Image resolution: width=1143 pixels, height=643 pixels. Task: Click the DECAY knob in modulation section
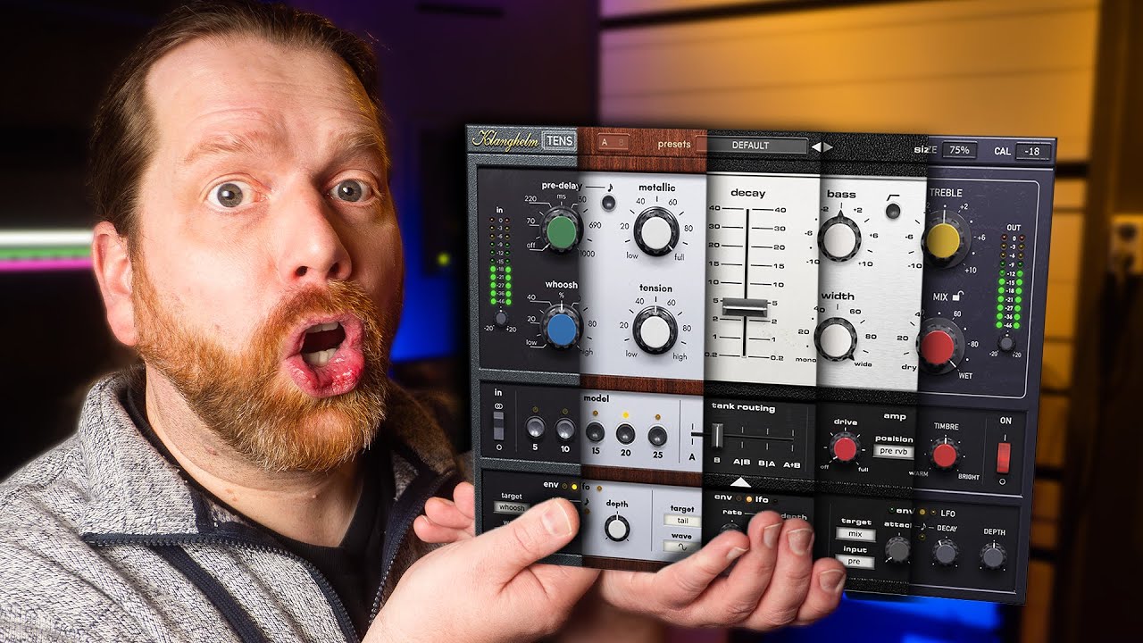[946, 552]
